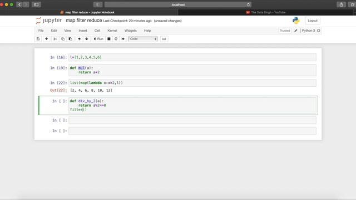
Task: Go forward with browser forward arrow
Action: coord(26,4)
